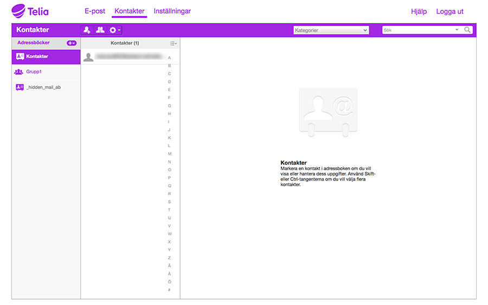Open the gear settings menu in toolbar
This screenshot has width=488, height=305.
pos(114,30)
